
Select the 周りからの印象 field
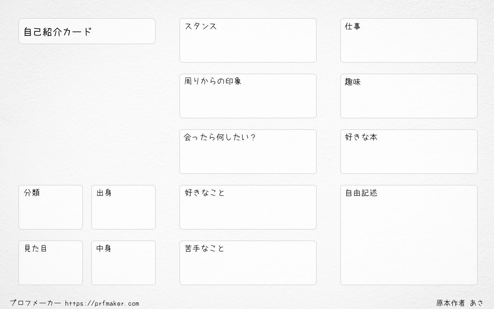248,96
